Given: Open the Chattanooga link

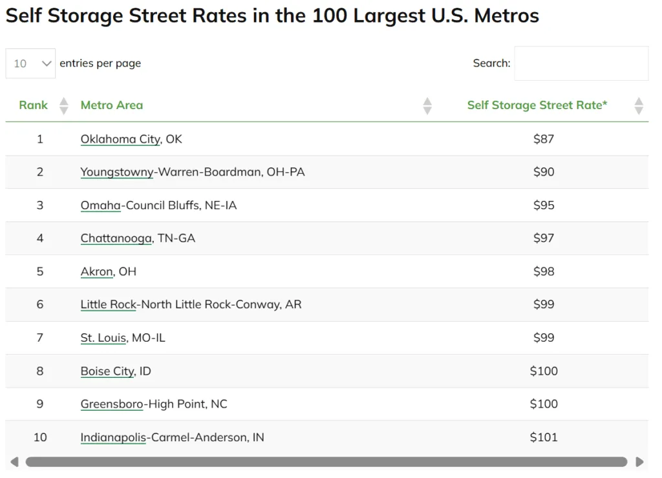Looking at the screenshot, I should [116, 238].
